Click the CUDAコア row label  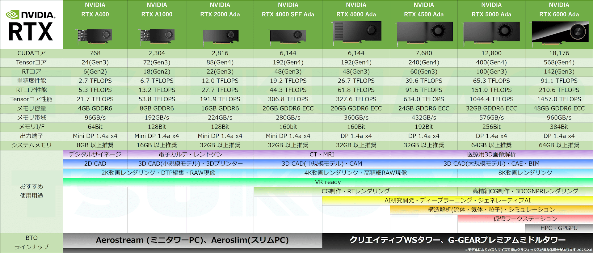coord(32,53)
